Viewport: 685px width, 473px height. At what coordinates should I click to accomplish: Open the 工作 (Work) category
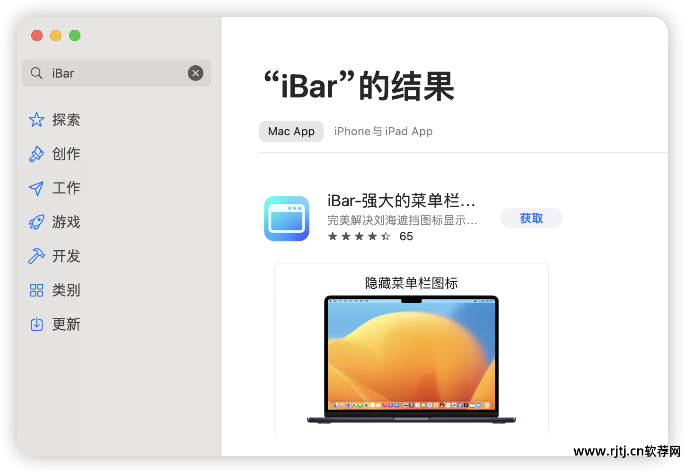click(x=66, y=188)
